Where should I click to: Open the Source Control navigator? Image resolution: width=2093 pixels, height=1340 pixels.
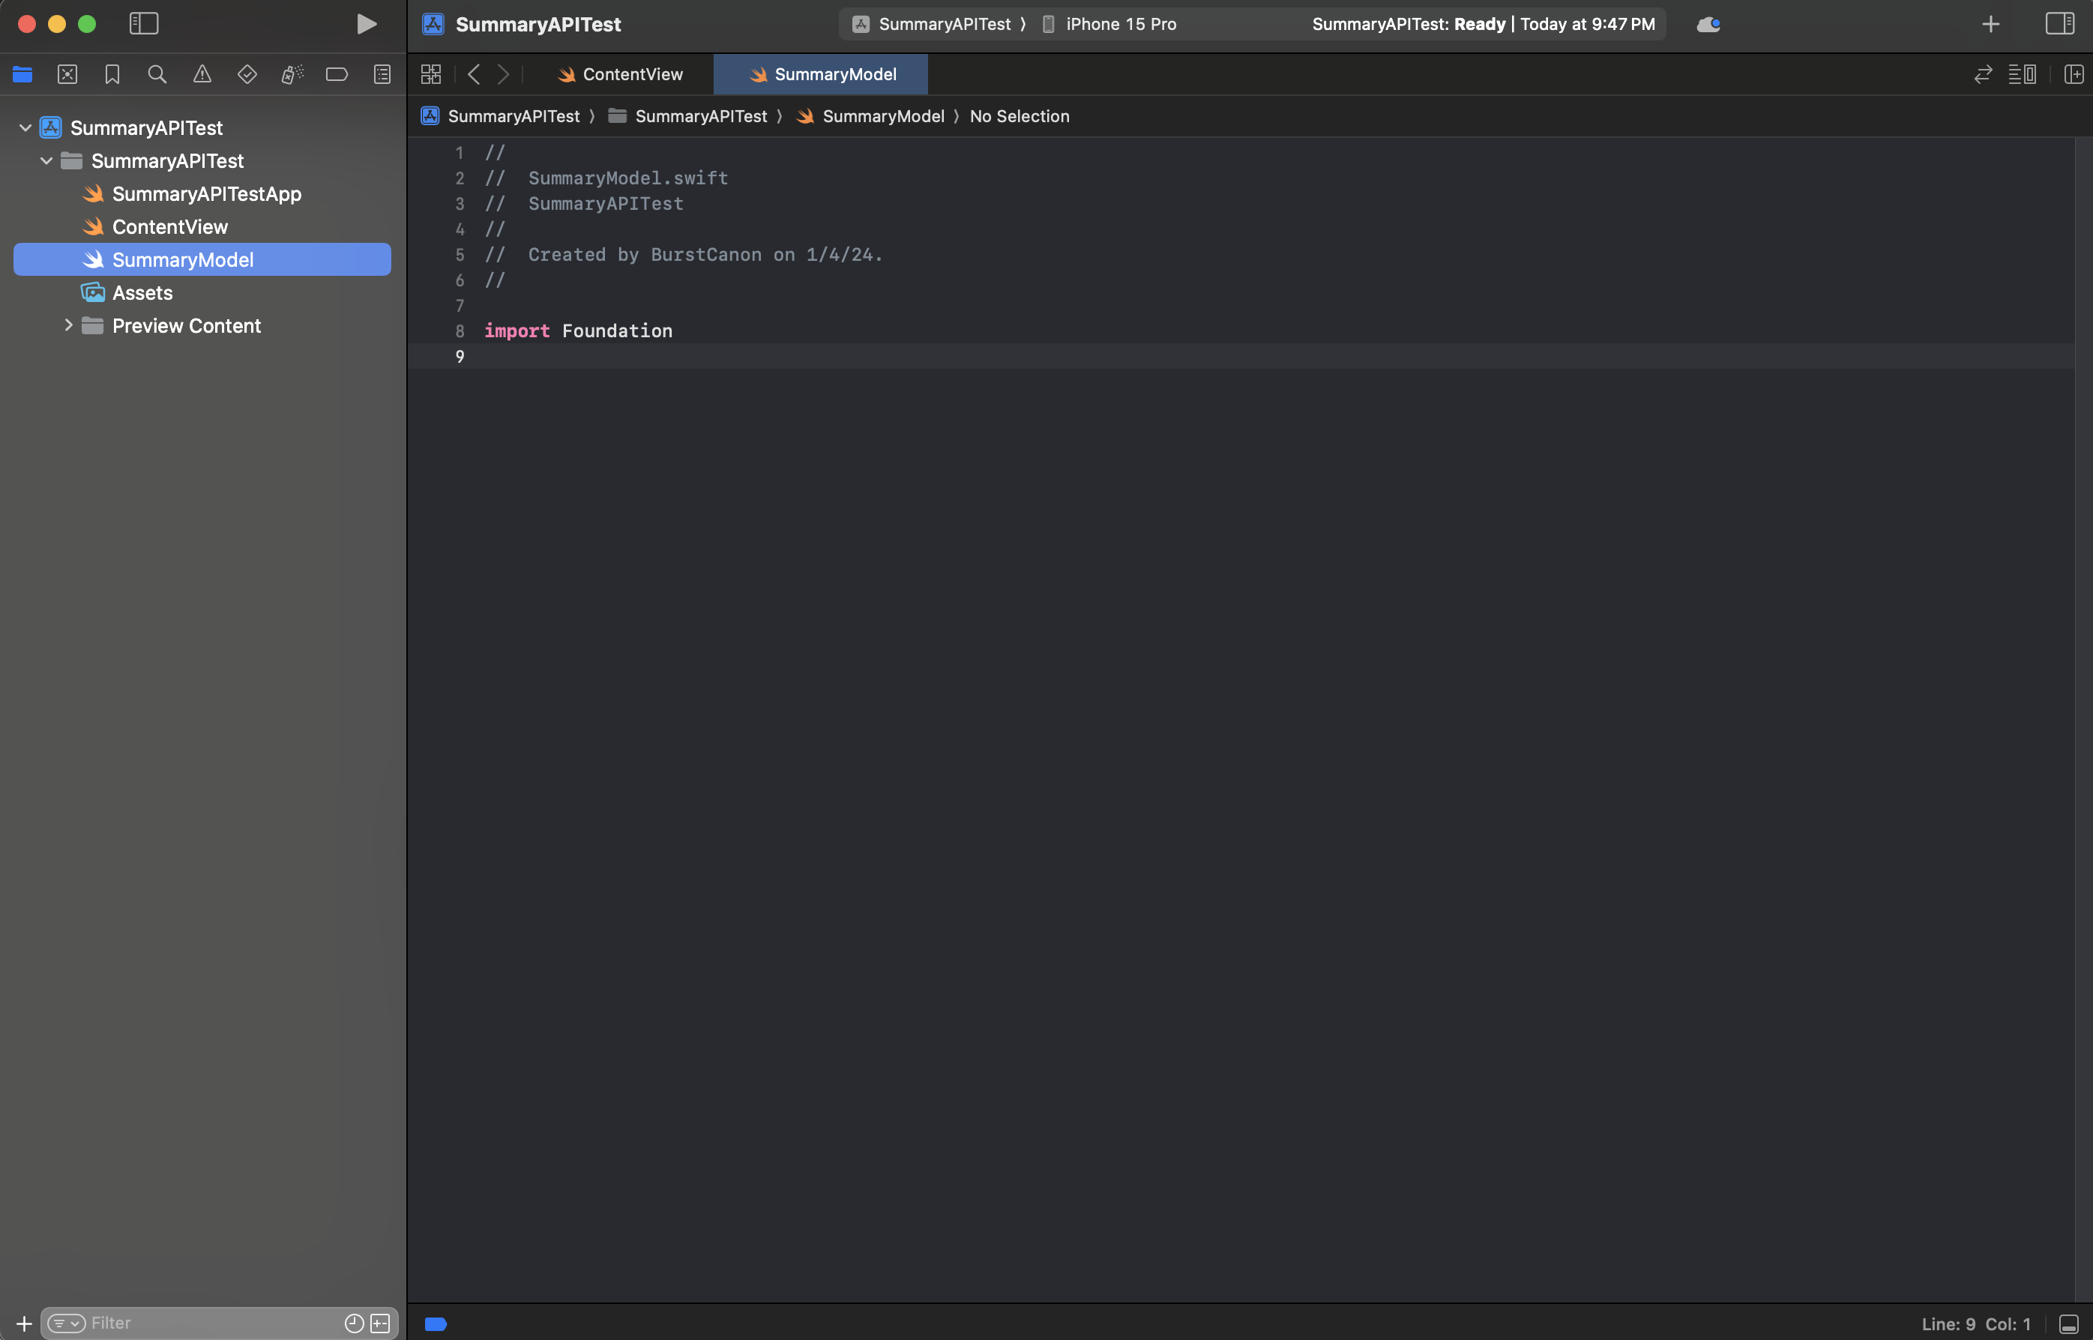pos(67,74)
